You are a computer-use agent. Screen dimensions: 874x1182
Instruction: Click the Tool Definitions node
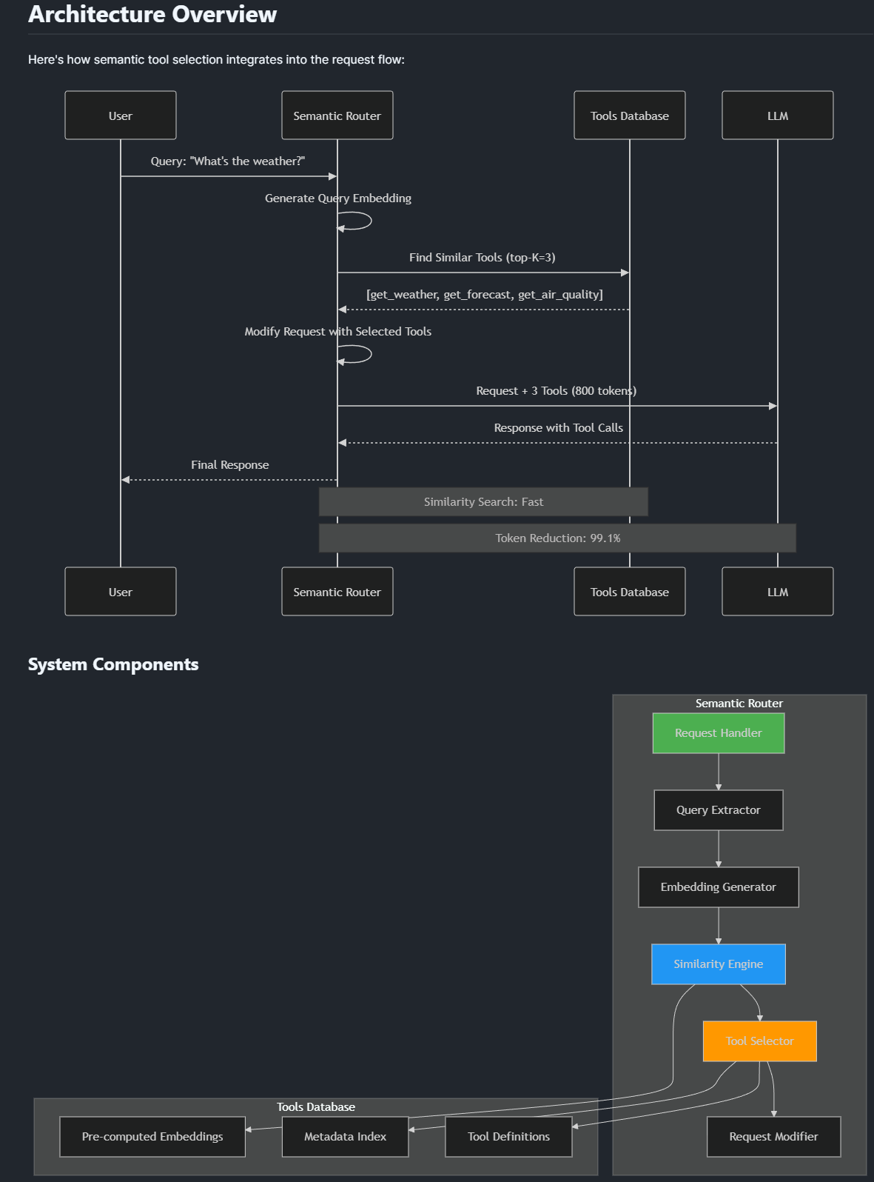(508, 1137)
